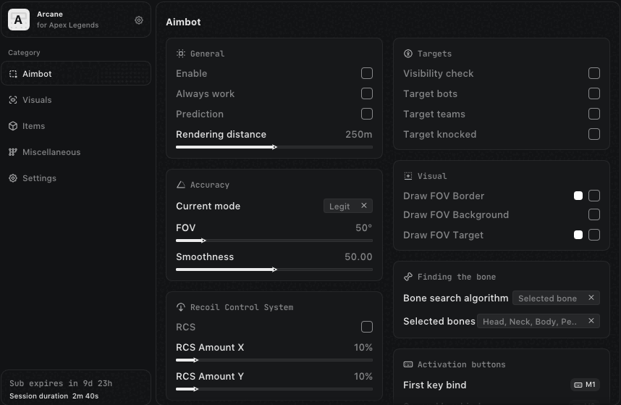Open Draw FOV Border color swatch
The height and width of the screenshot is (405, 621).
(x=578, y=196)
